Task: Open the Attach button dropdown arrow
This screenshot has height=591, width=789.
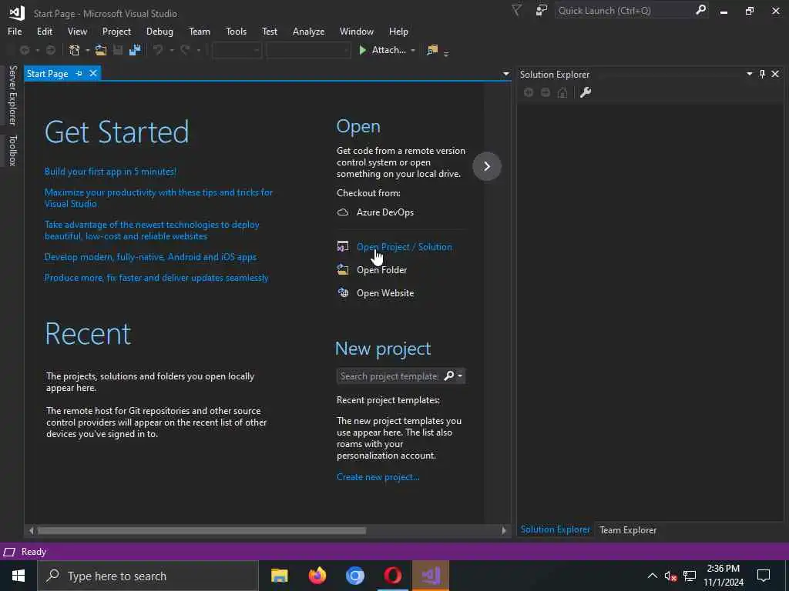Action: pyautogui.click(x=413, y=50)
